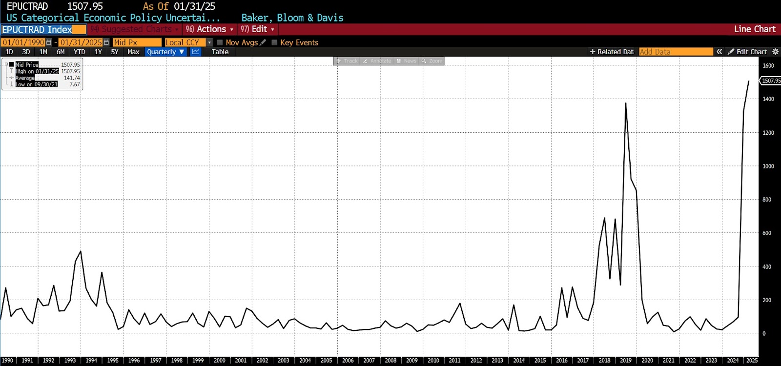Activate the Track crosshair tool
The height and width of the screenshot is (366, 781).
[347, 61]
